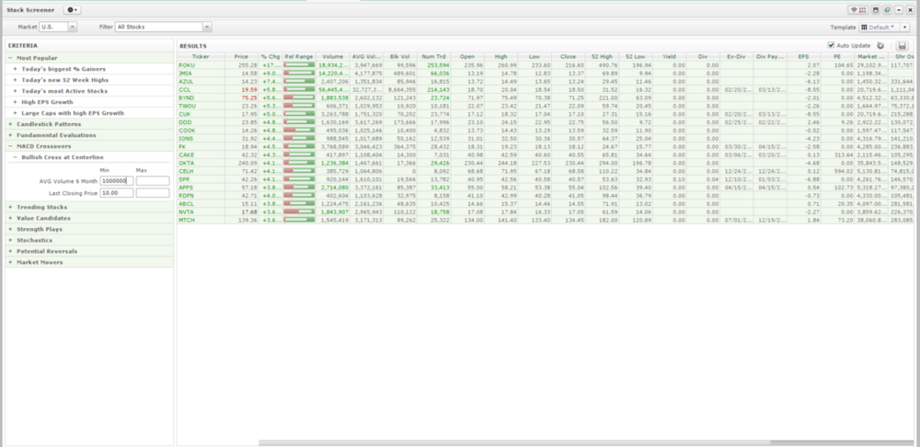Image resolution: width=920 pixels, height=447 pixels.
Task: Select the MTCH ticker row
Action: [546, 220]
